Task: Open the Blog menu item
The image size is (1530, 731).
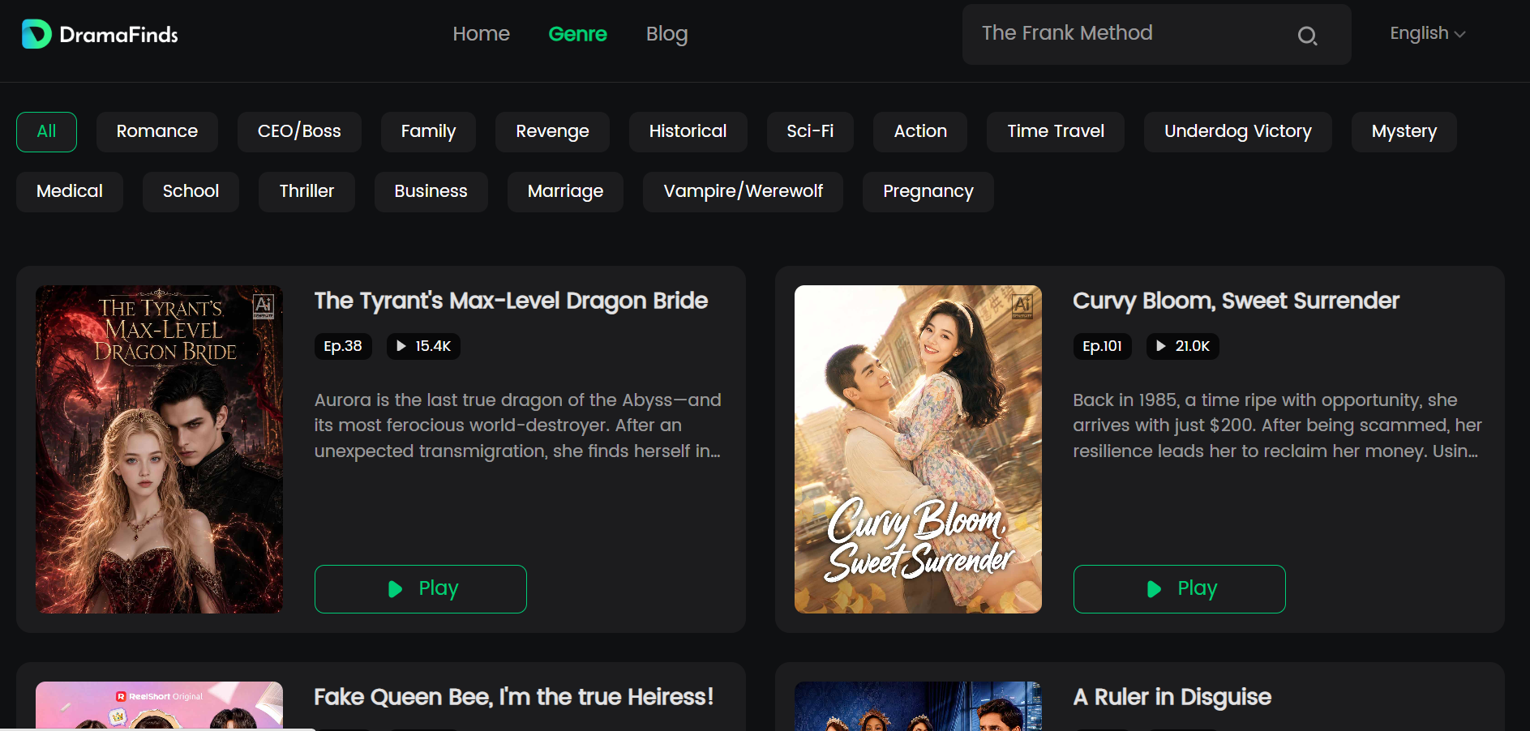Action: [x=666, y=34]
